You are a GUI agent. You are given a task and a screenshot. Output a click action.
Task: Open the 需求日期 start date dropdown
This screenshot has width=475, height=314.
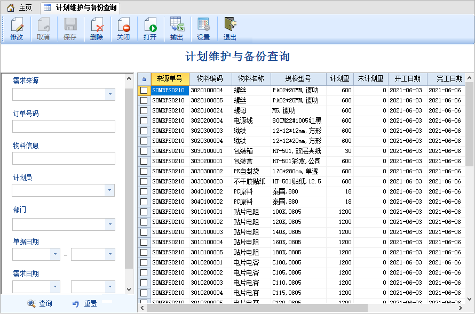pos(55,286)
